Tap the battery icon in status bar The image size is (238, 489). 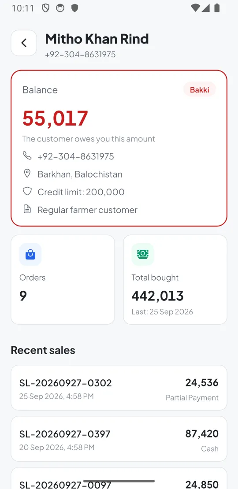click(217, 8)
